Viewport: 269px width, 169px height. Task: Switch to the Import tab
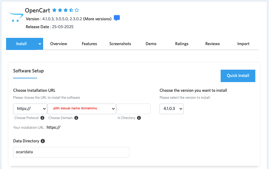pos(243,44)
